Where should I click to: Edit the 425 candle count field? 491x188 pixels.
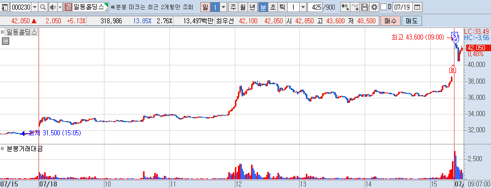[315, 7]
